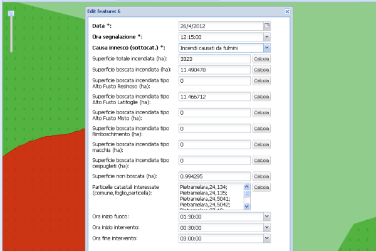
Task: Expand the Ora segnalazione dropdown
Action: coord(267,37)
